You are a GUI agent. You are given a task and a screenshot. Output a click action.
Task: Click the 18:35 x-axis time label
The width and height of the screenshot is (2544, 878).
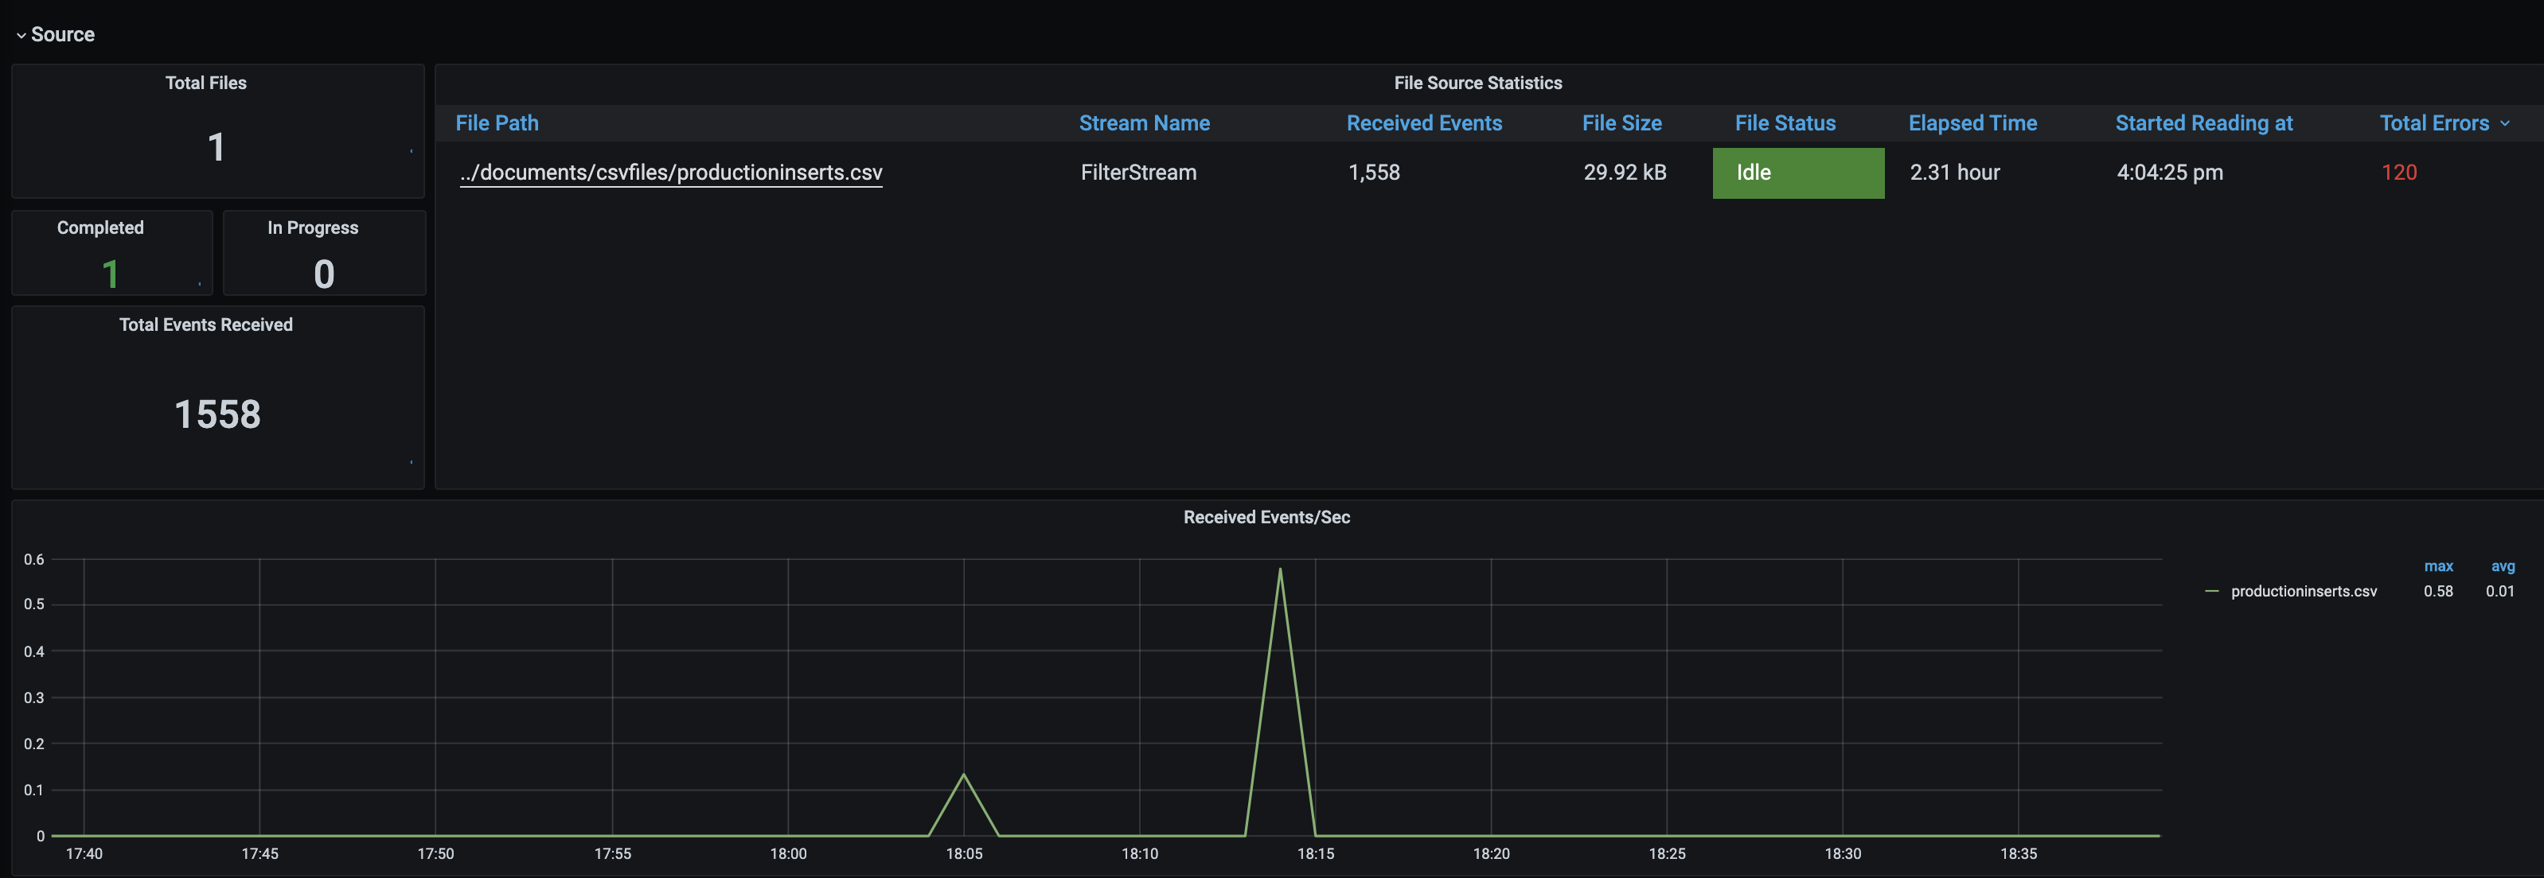(x=2018, y=853)
